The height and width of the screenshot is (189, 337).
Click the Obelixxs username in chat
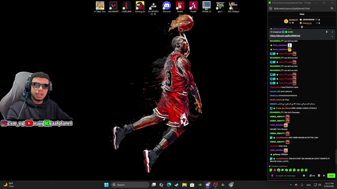click(274, 96)
